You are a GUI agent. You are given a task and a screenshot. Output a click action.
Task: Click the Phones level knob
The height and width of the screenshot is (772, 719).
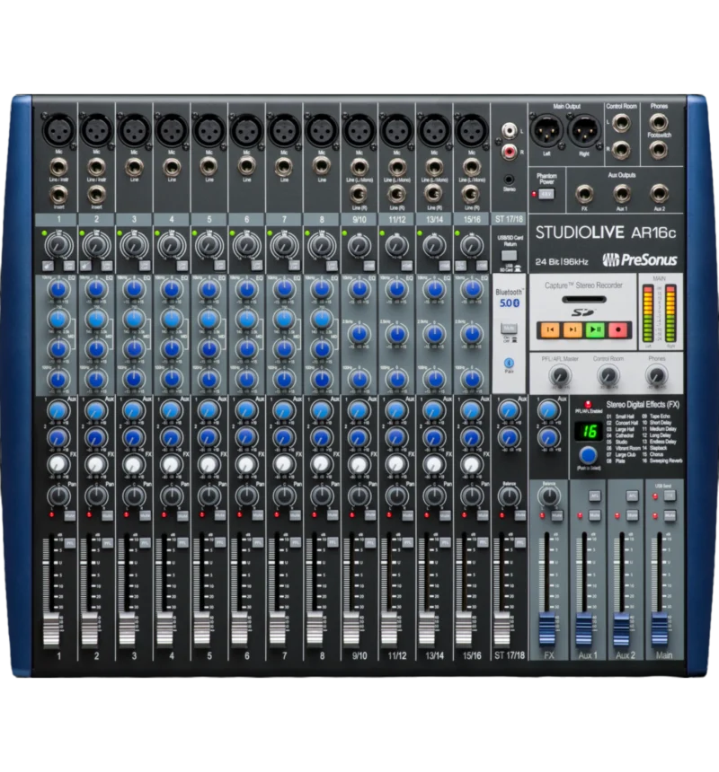pos(656,376)
